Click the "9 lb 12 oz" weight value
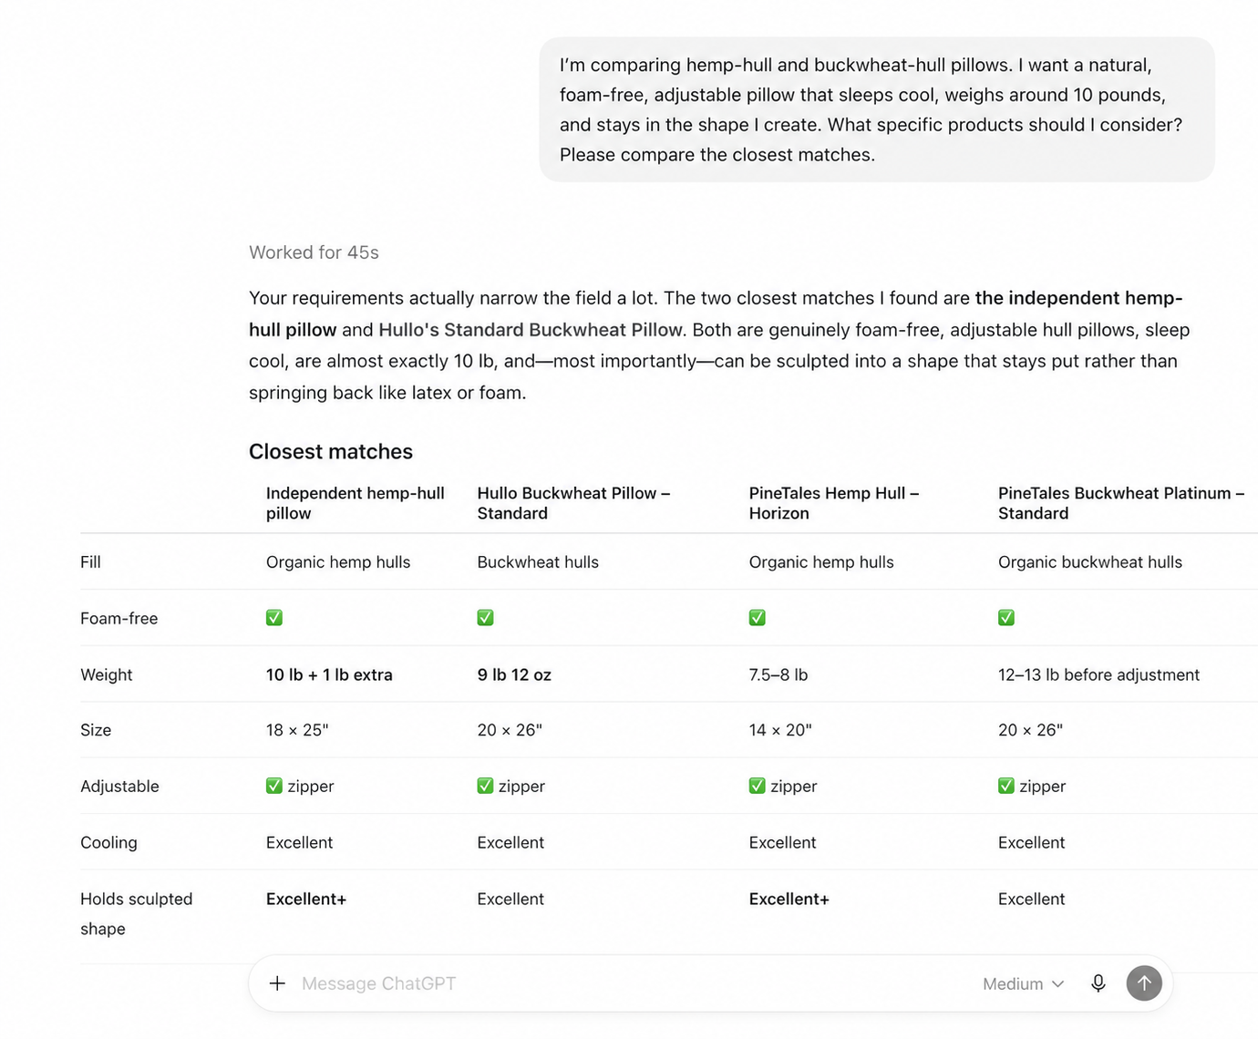Image resolution: width=1258 pixels, height=1039 pixels. click(514, 675)
